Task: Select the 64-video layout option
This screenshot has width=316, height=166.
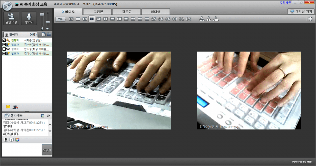Action: 188,19
